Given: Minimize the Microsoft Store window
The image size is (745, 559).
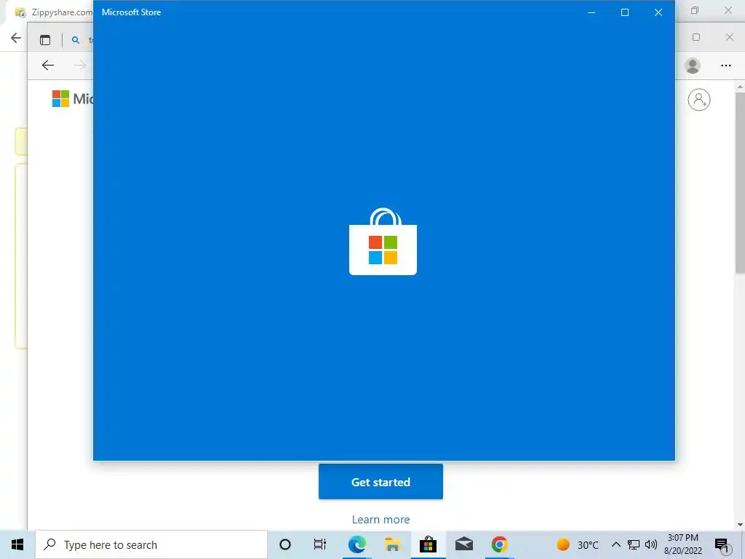Looking at the screenshot, I should [x=591, y=12].
